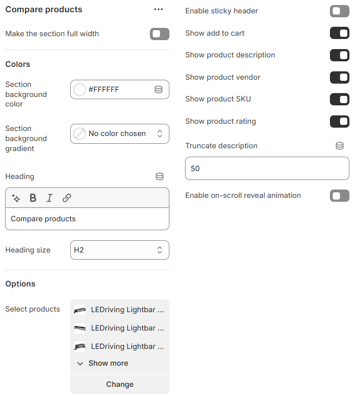Turn off Show product description
The image size is (355, 398).
339,55
